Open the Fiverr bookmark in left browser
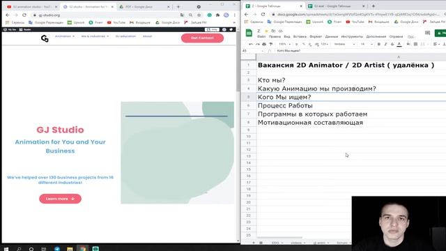Image resolution: width=446 pixels, height=251 pixels. pyautogui.click(x=96, y=22)
